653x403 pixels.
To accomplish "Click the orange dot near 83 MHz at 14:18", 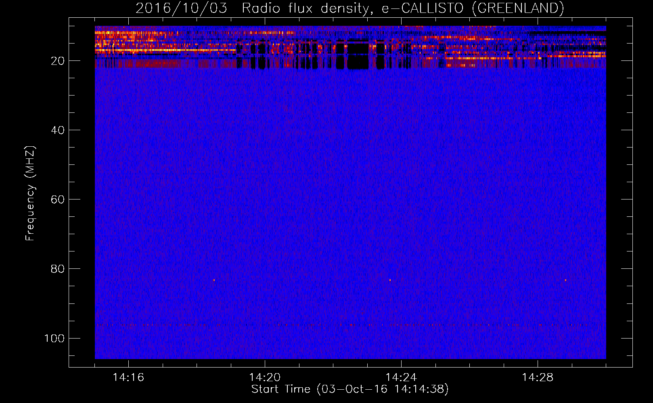I will click(x=214, y=280).
